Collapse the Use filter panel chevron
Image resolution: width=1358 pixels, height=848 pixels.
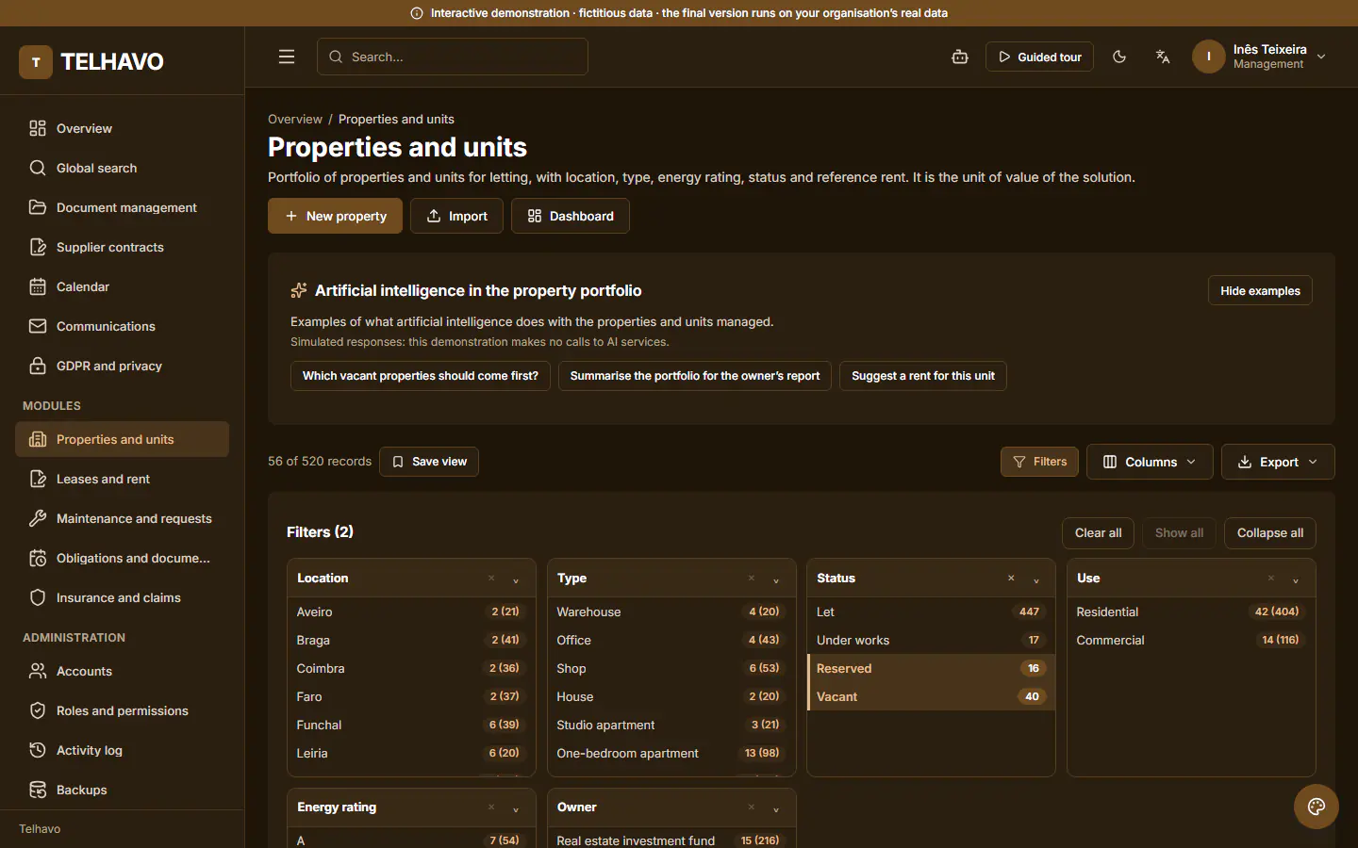point(1296,579)
